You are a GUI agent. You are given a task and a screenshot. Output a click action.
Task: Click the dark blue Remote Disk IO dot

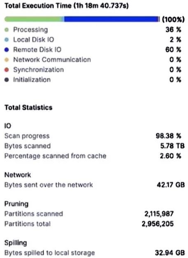(x=7, y=50)
